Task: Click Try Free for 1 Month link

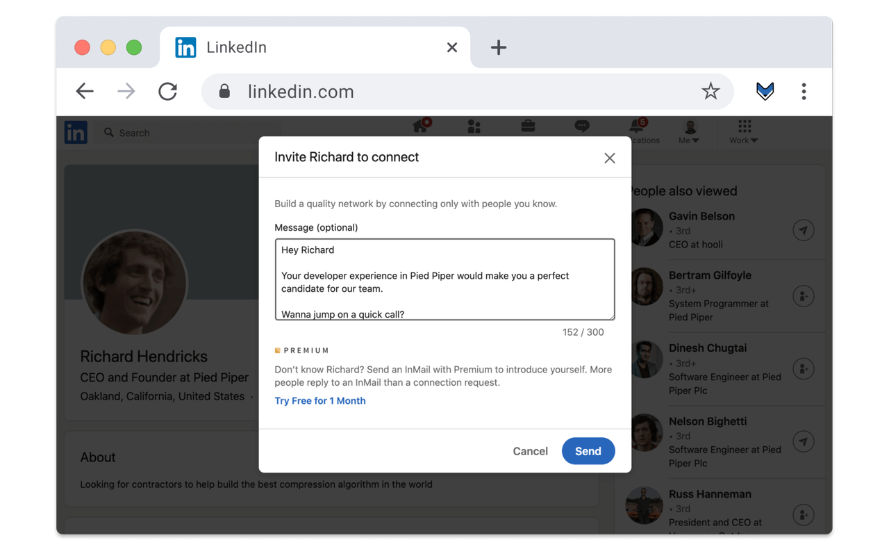Action: pyautogui.click(x=320, y=400)
